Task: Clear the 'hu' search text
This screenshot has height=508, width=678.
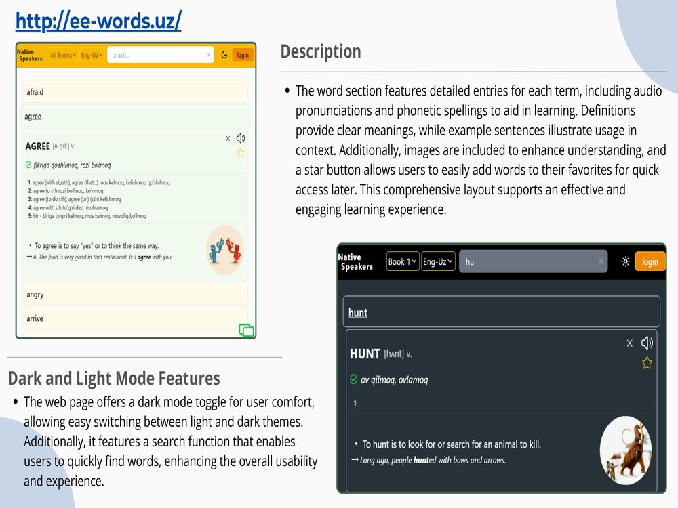Action: click(x=601, y=261)
